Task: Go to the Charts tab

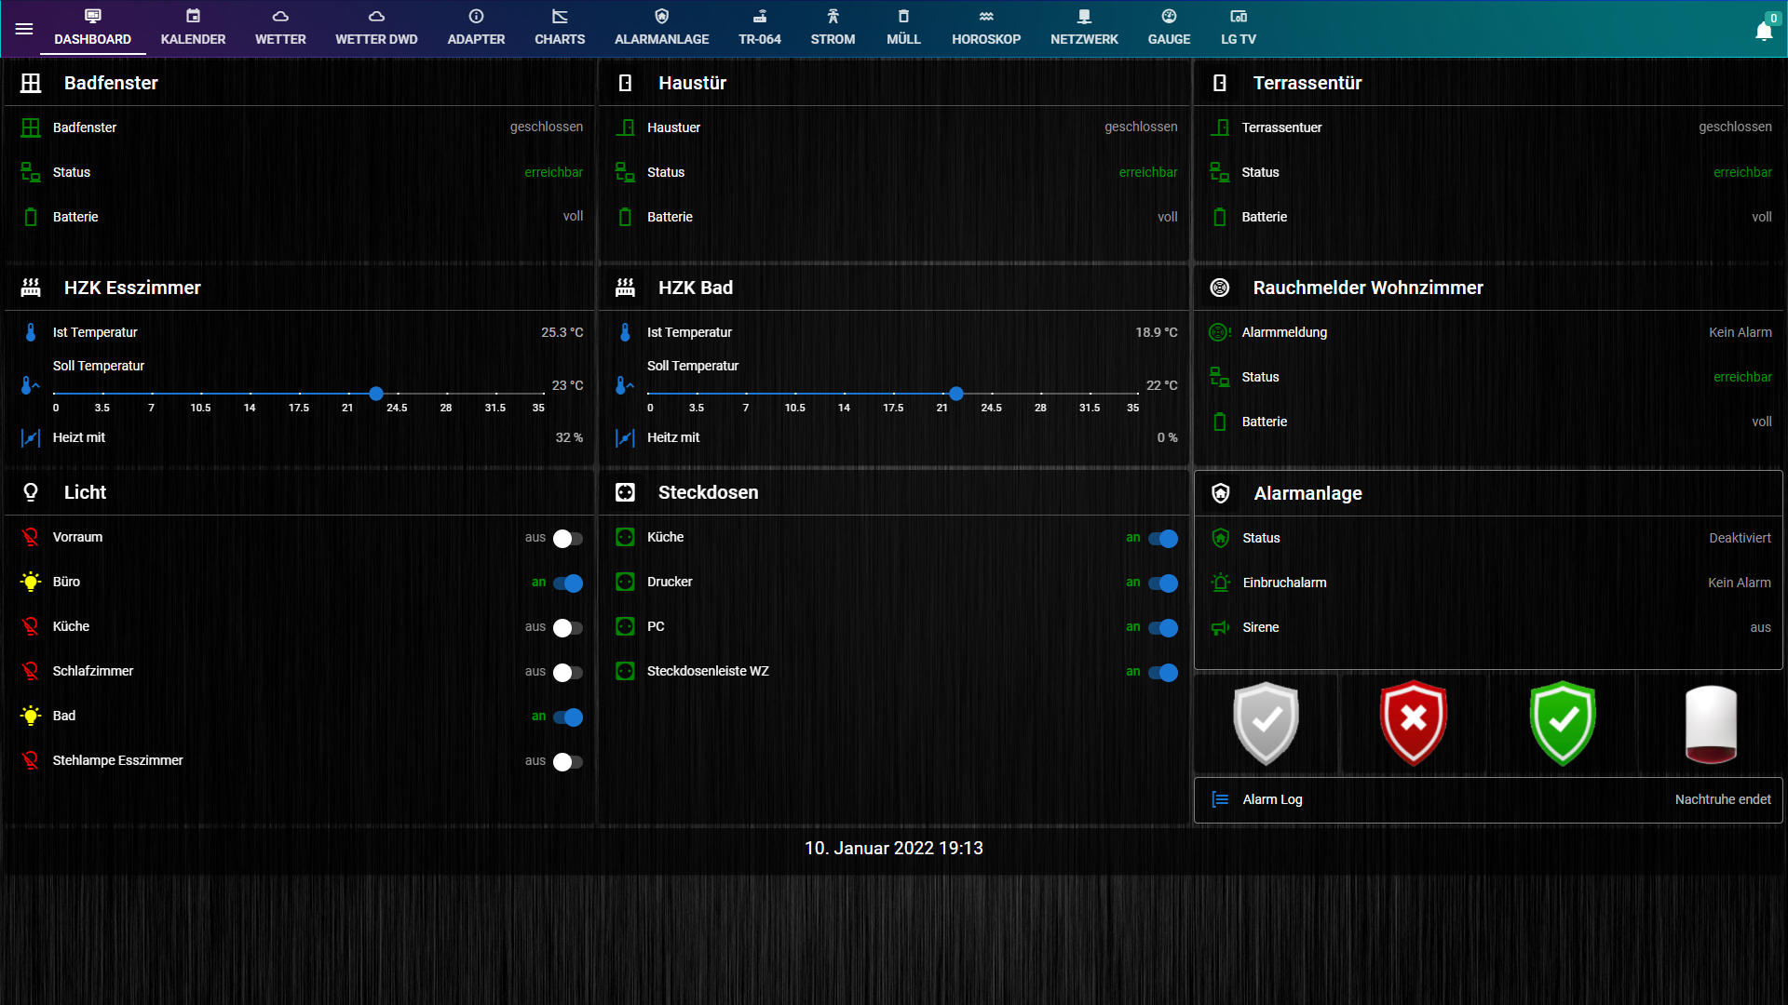Action: pyautogui.click(x=560, y=28)
